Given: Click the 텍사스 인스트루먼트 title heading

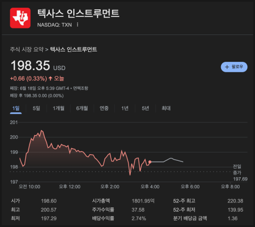Looking at the screenshot, I should click(78, 13).
